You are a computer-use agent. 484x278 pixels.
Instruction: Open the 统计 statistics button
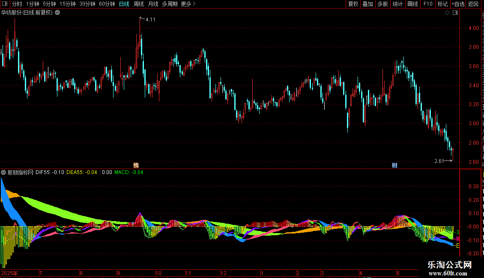pos(397,4)
